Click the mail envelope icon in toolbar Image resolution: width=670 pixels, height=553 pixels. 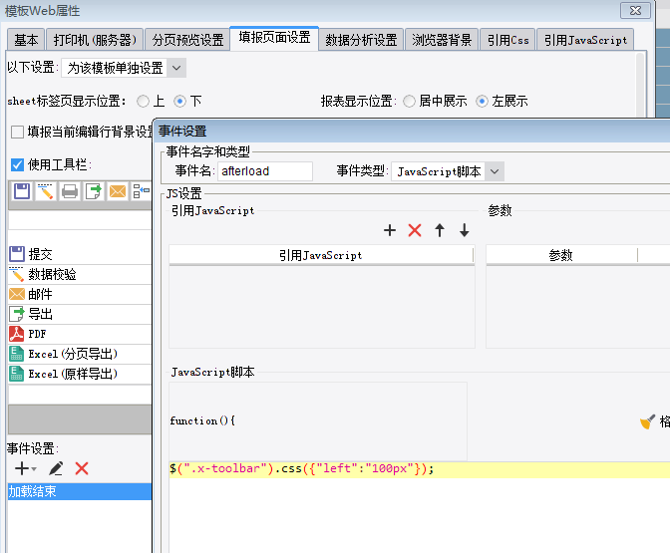pos(118,191)
